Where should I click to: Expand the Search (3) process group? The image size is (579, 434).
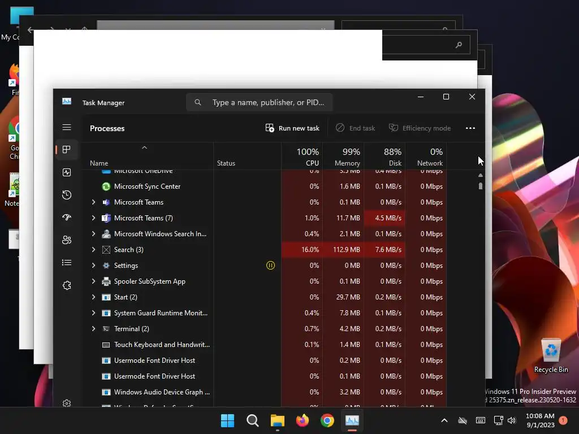pos(93,249)
